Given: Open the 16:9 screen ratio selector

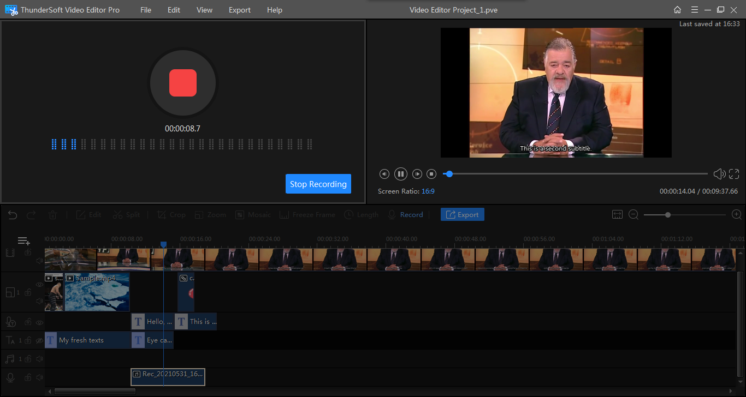Looking at the screenshot, I should pos(428,191).
